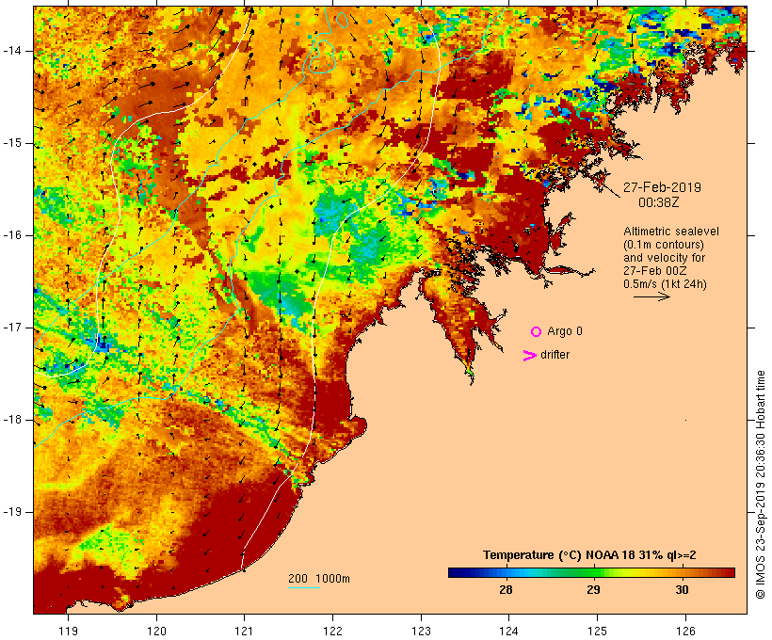Click the 'Argo 0' legend label
This screenshot has width=772, height=640.
pos(565,331)
